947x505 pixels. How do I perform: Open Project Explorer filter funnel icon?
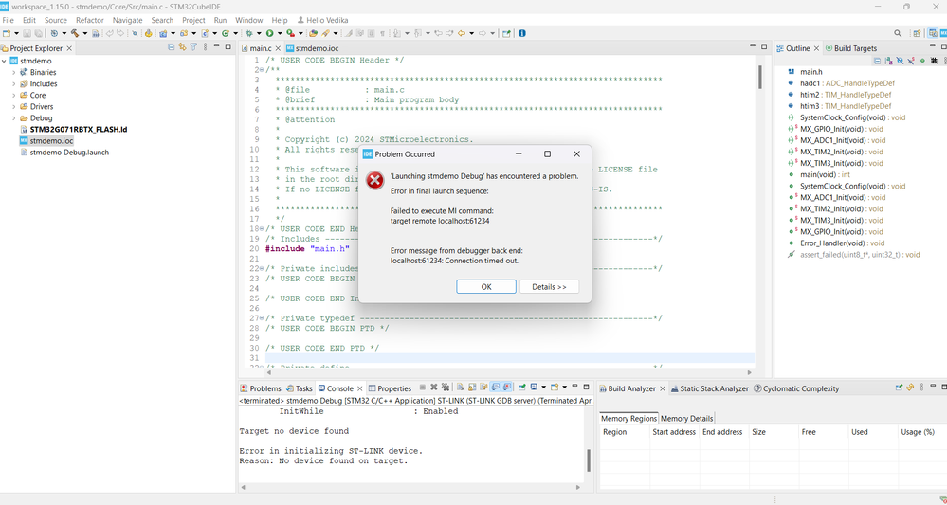tap(193, 47)
